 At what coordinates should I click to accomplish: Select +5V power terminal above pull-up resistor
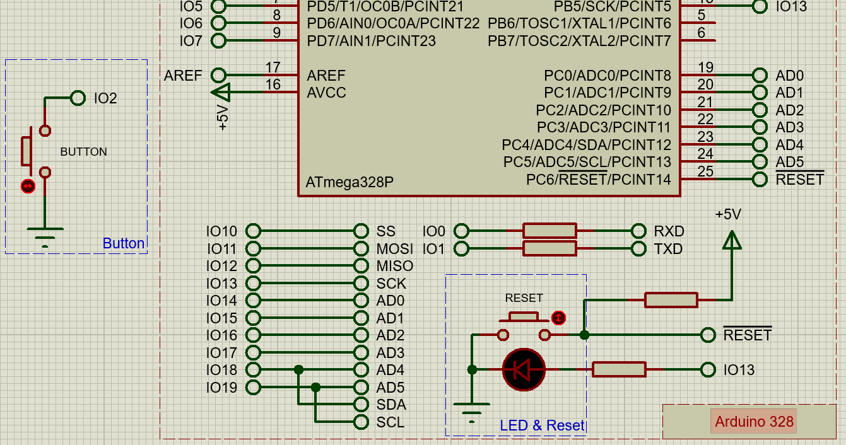point(732,240)
